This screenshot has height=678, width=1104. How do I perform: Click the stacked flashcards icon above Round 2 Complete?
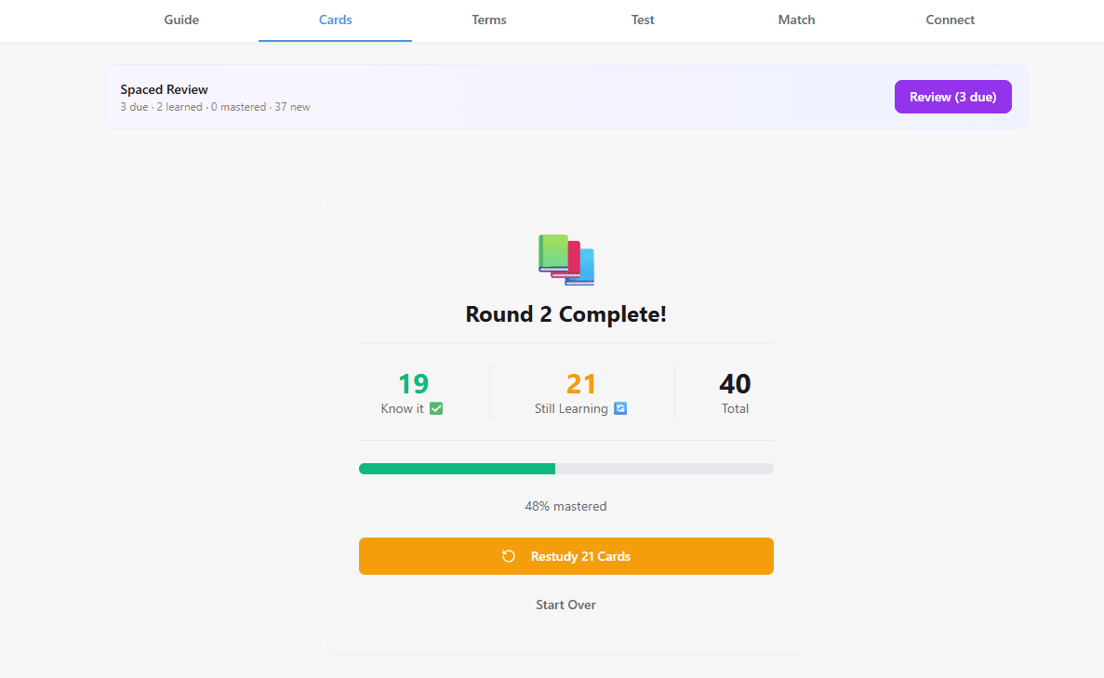point(565,259)
